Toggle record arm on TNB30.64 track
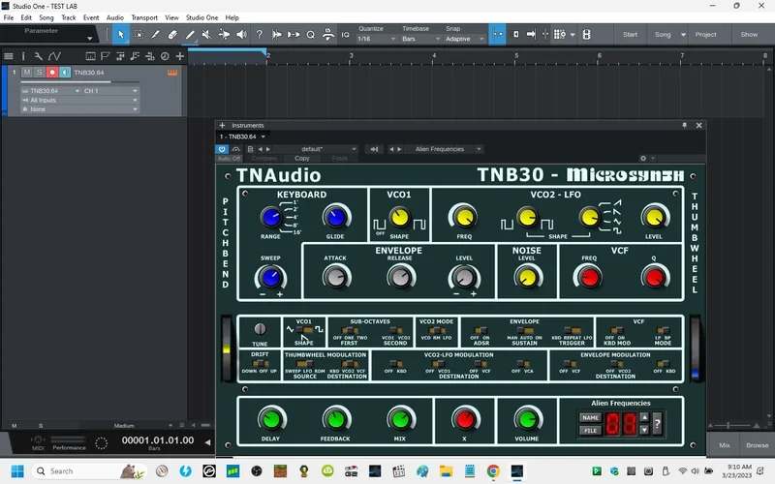775x484 pixels. click(x=52, y=73)
